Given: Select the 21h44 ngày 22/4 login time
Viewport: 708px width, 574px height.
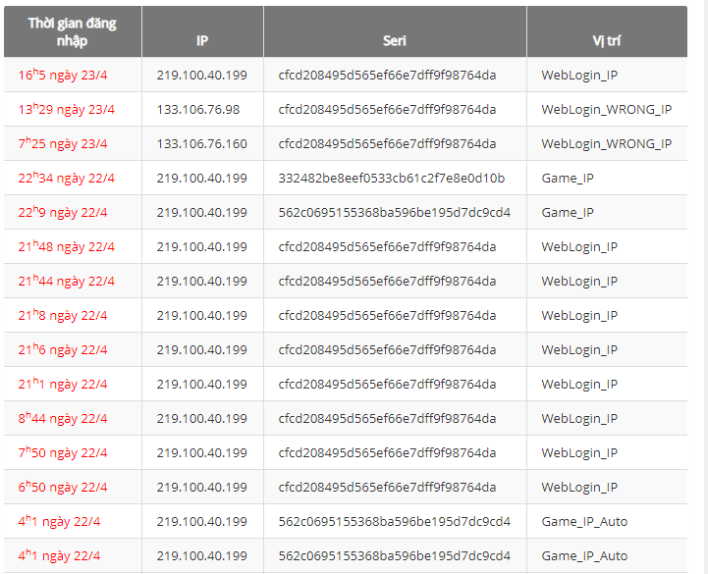Looking at the screenshot, I should 66,281.
